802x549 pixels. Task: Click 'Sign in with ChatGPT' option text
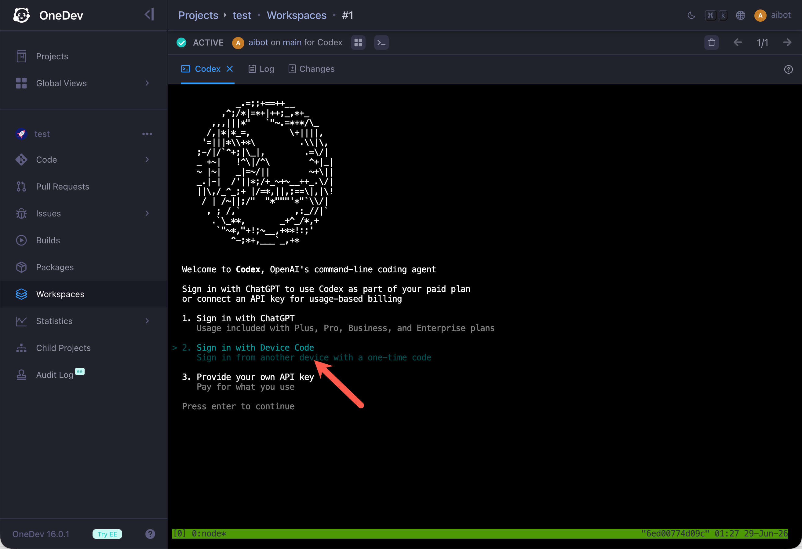point(245,318)
